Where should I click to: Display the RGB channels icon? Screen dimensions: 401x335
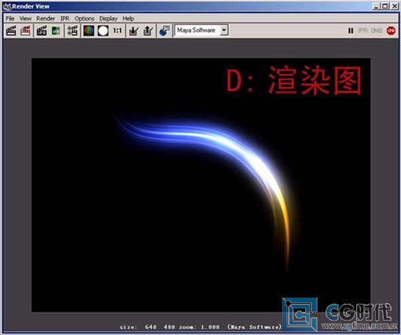tap(89, 31)
